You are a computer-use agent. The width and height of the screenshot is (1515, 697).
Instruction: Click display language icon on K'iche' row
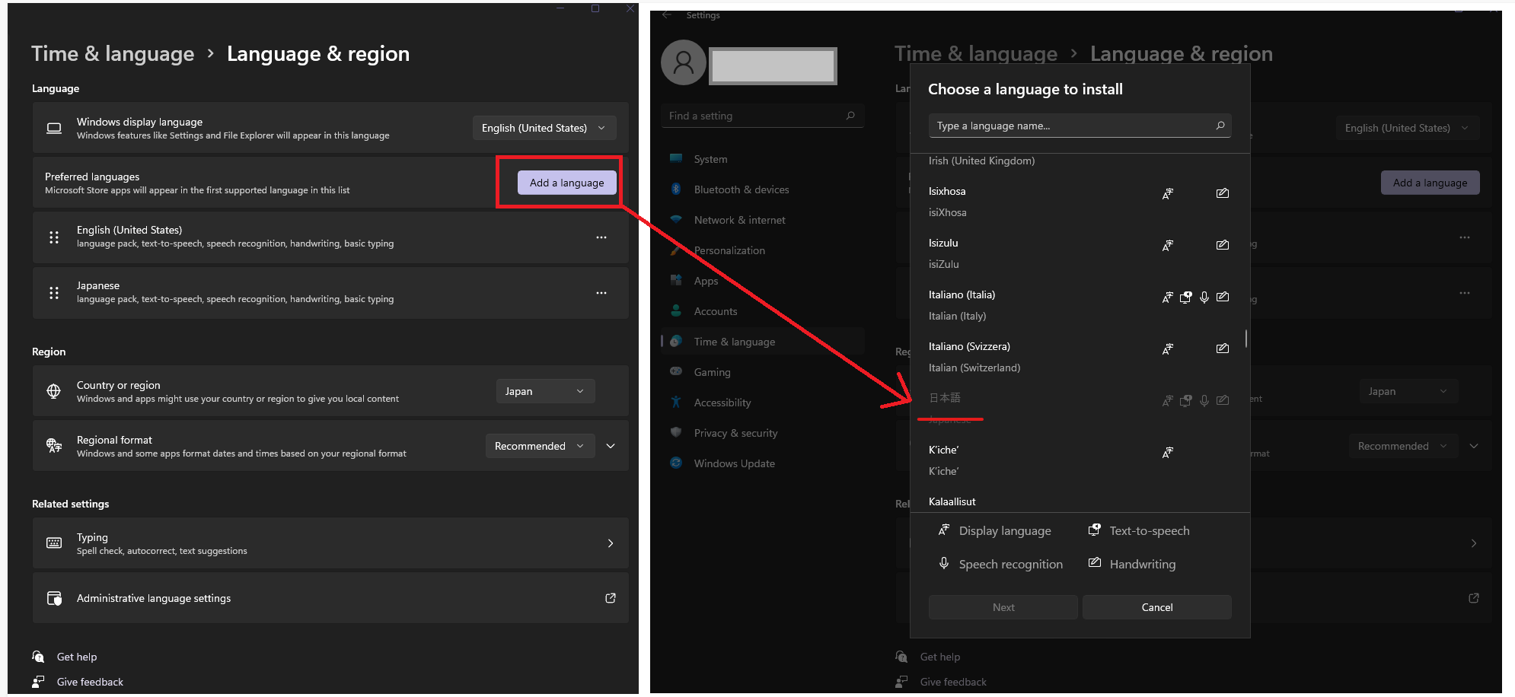click(1168, 452)
